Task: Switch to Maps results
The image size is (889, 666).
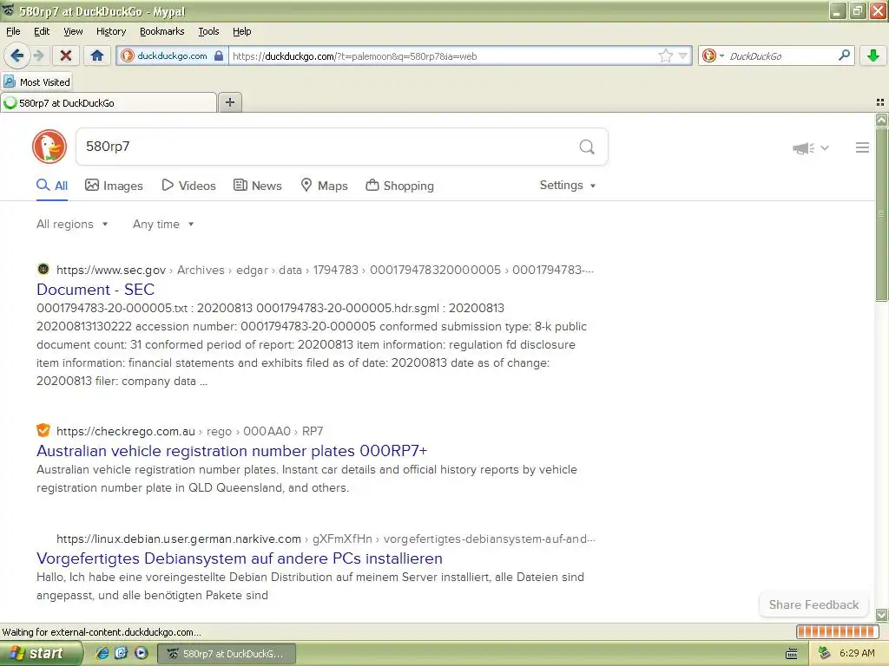Action: click(324, 186)
